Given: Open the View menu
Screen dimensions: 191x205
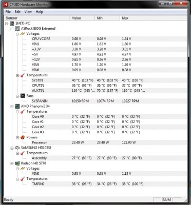Looking at the screenshot, I should pyautogui.click(x=28, y=12).
